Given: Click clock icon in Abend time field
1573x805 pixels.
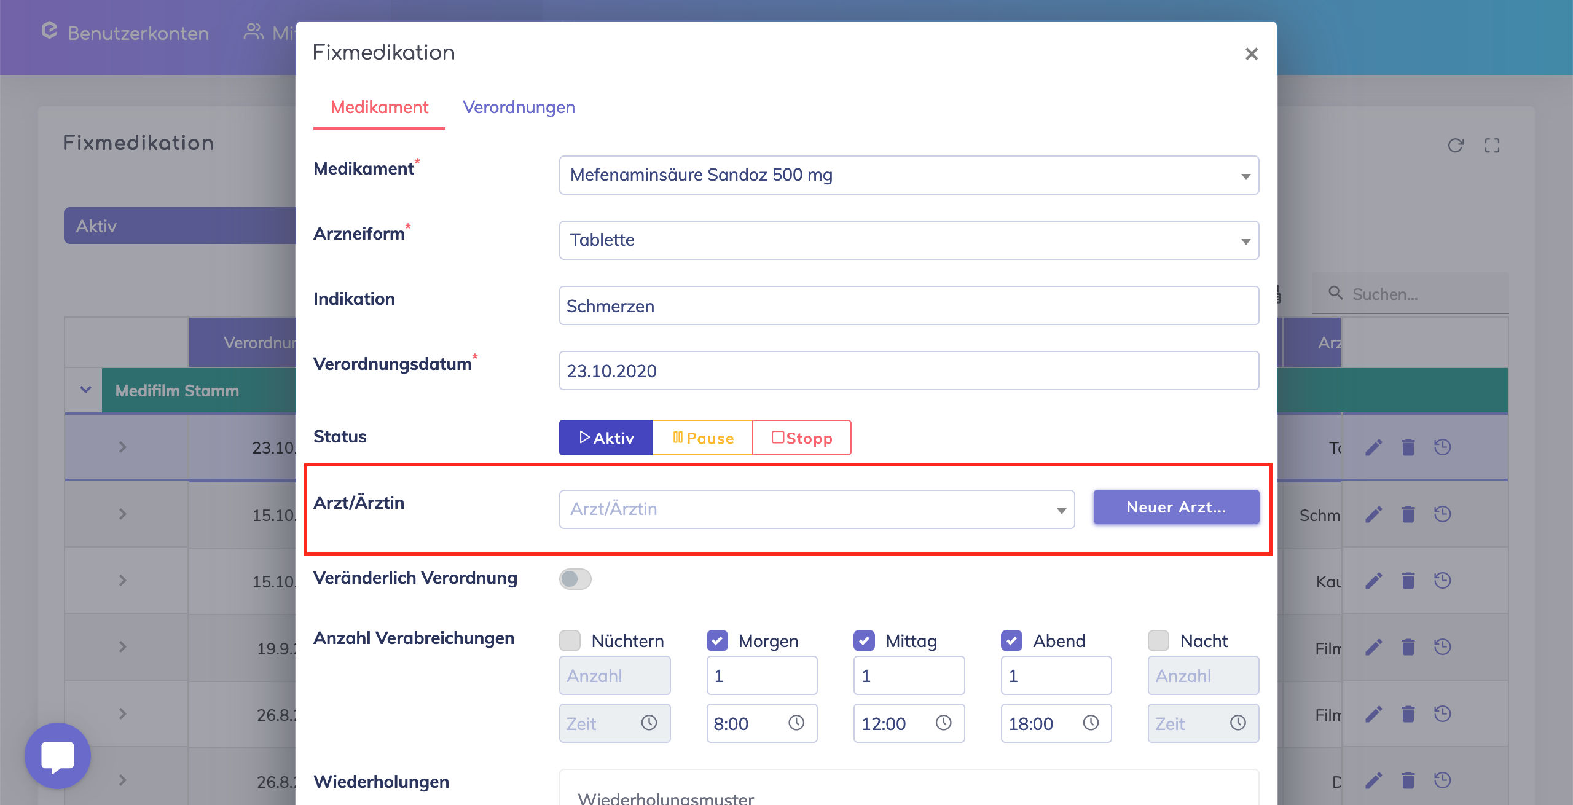Looking at the screenshot, I should click(x=1091, y=723).
